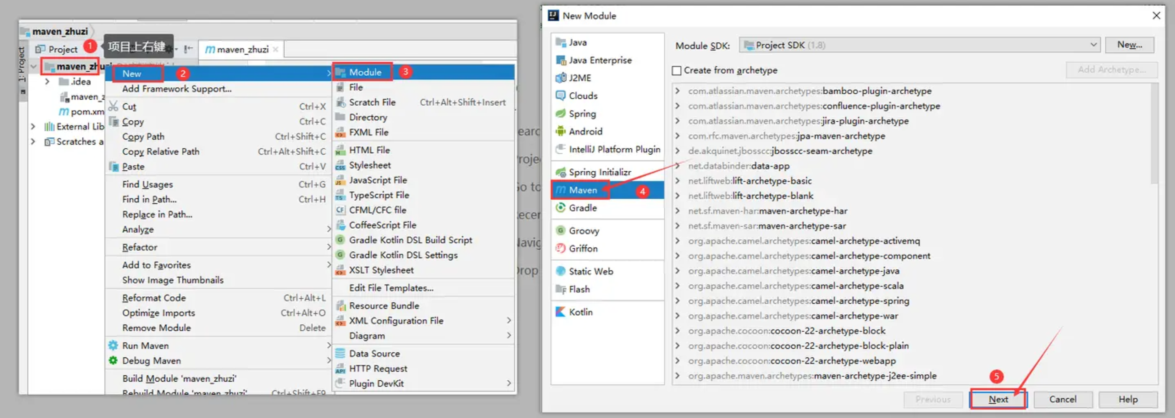Click the JavaScript File icon
The image size is (1175, 418).
coord(340,180)
